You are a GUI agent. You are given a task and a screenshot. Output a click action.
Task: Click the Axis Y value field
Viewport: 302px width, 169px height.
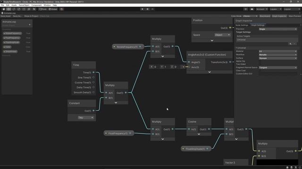coord(167,67)
